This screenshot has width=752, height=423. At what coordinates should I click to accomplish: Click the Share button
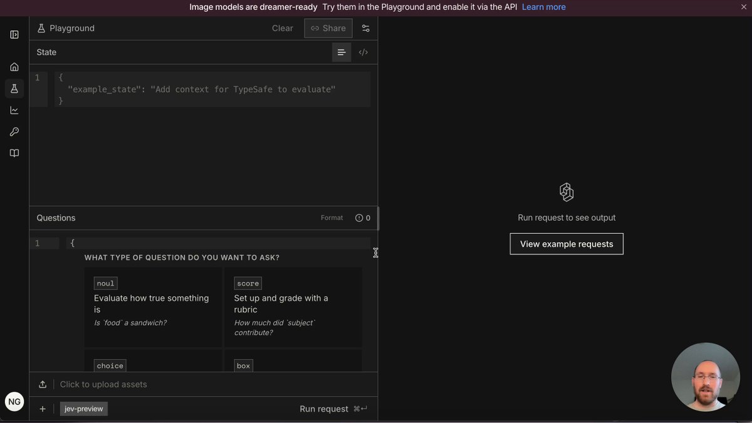pos(328,28)
